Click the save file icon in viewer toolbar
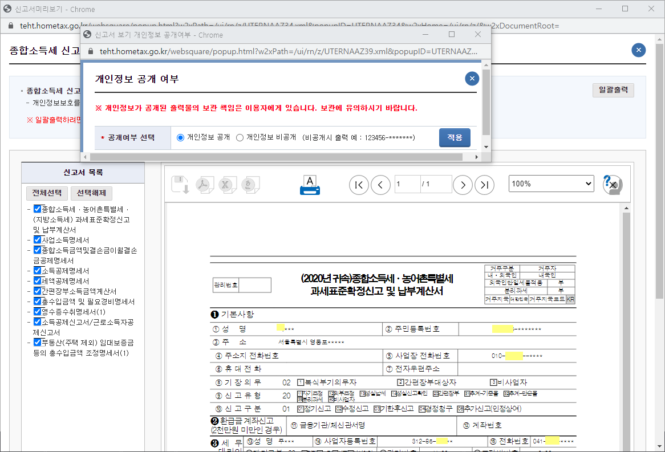665x452 pixels. pyautogui.click(x=180, y=185)
